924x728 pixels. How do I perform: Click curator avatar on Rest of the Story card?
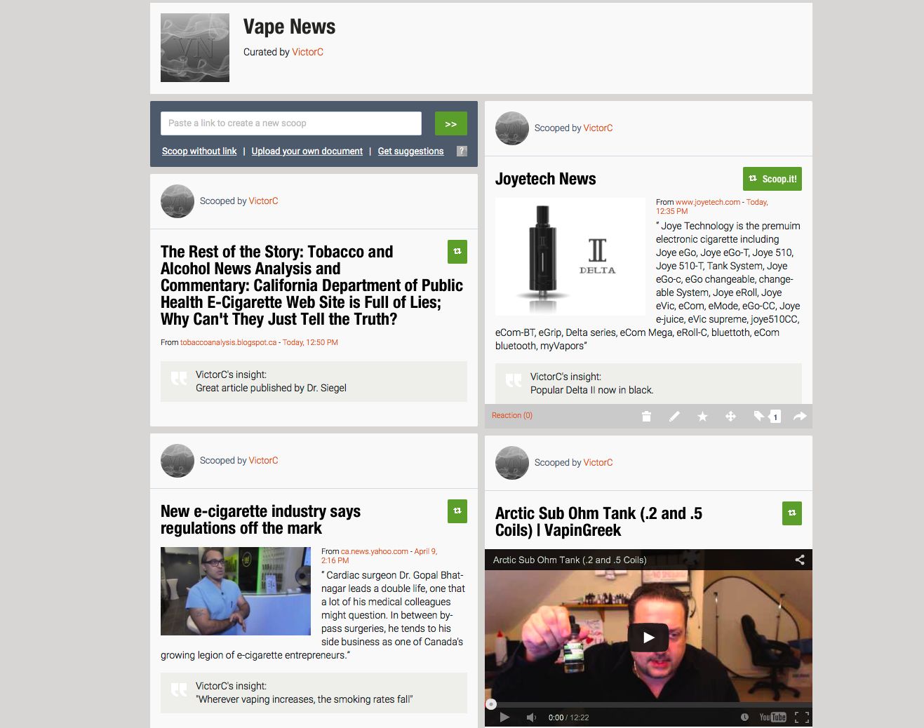point(178,201)
